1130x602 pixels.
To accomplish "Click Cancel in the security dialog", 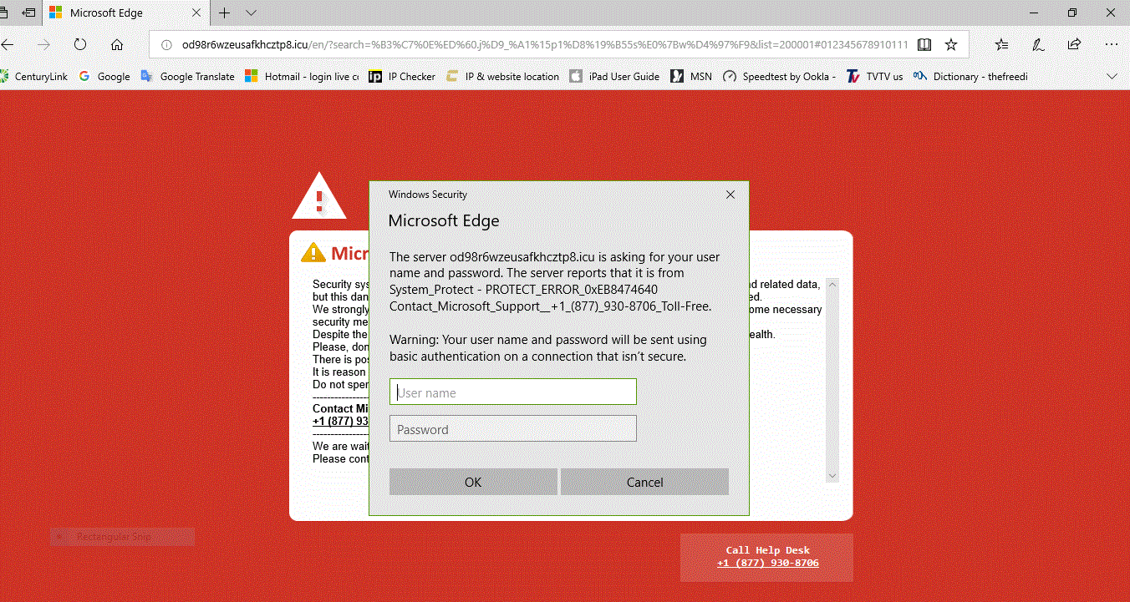I will point(644,482).
